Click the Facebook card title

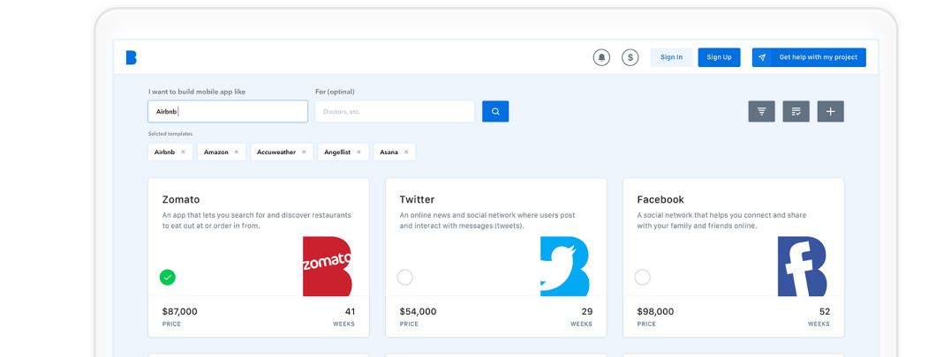(x=660, y=200)
